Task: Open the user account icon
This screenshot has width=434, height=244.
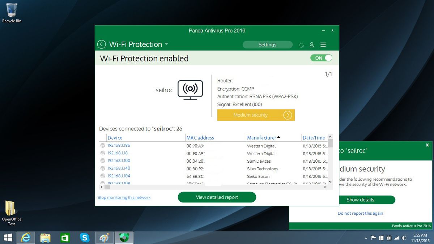Action: (x=311, y=45)
